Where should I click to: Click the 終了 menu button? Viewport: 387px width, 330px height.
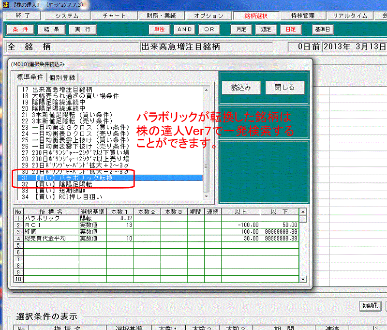click(23, 15)
